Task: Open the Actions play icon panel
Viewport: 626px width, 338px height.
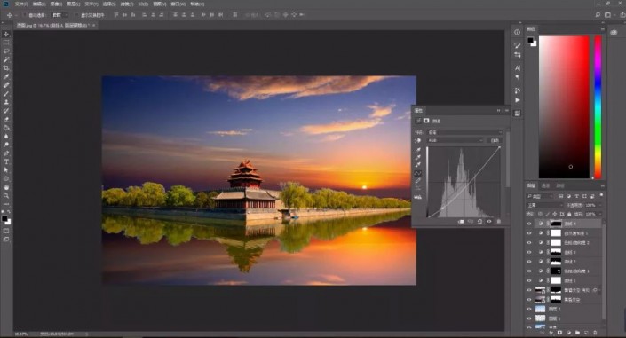Action: coord(518,100)
